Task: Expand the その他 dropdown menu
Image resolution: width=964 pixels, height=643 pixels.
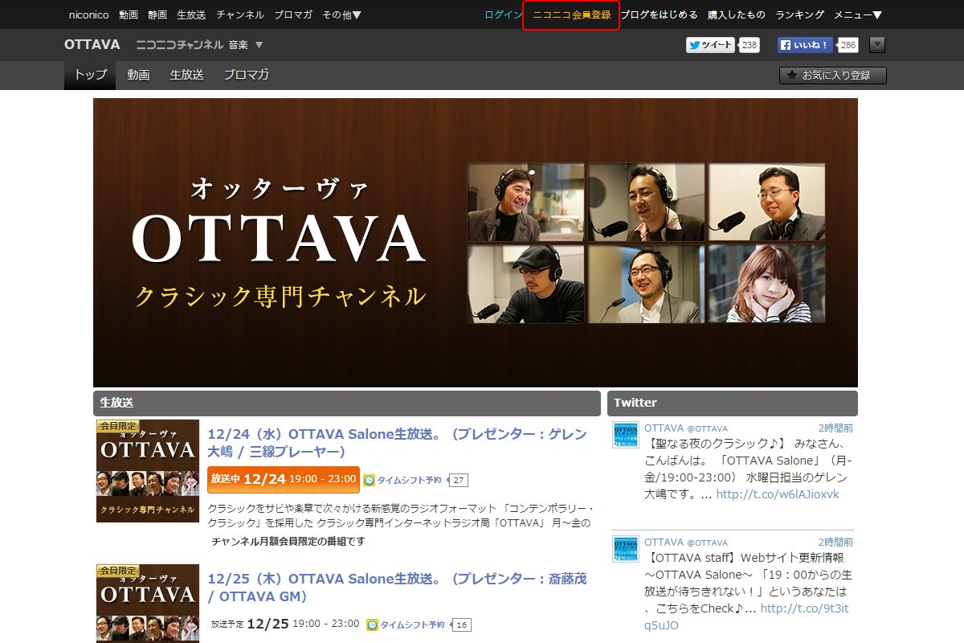Action: [x=341, y=14]
